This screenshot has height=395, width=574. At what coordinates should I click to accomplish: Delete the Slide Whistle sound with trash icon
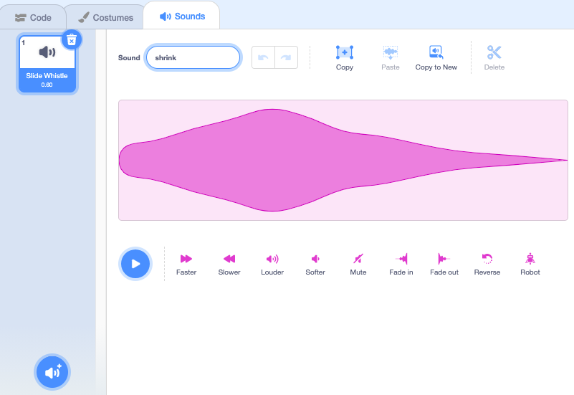[72, 40]
